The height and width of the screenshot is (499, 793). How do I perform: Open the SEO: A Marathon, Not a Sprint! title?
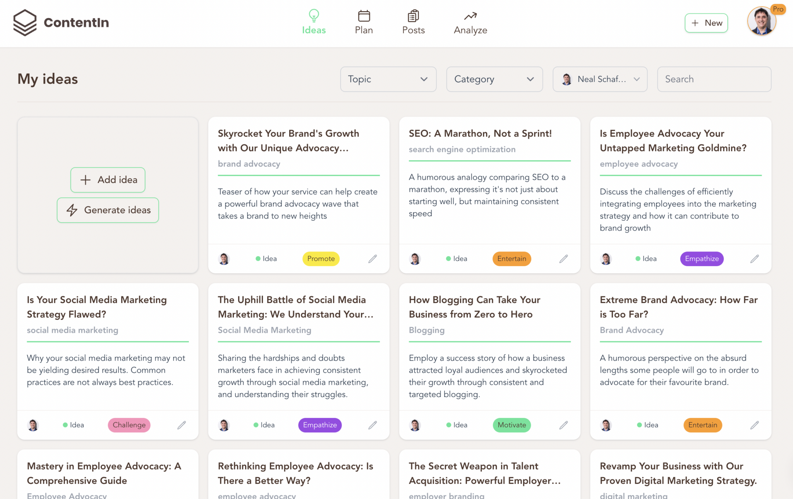point(480,134)
